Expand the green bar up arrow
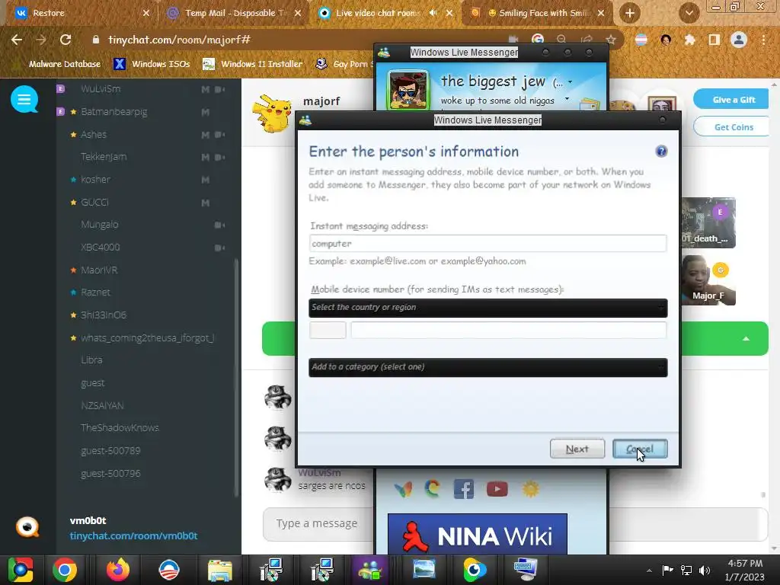Viewport: 780px width, 585px height. coord(746,339)
